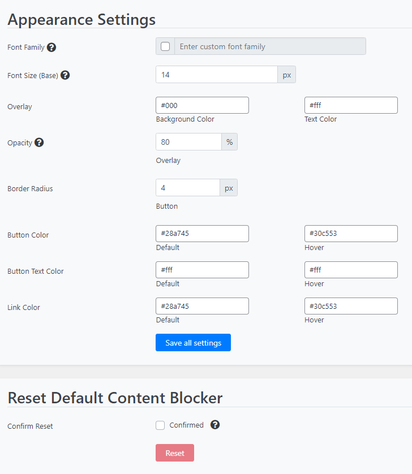Edit the Overlay Text Color field

[351, 105]
